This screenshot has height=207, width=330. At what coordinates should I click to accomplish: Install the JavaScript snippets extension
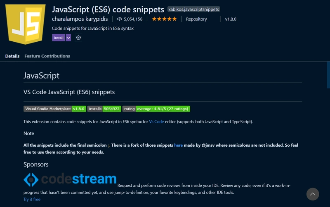click(58, 38)
